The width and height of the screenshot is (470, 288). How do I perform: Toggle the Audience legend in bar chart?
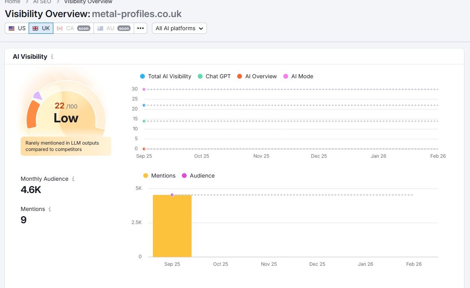click(x=198, y=176)
